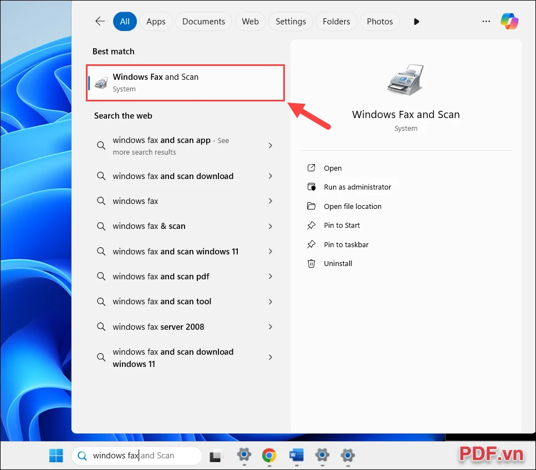Expand chevron for 'windows fax and scan windows 11'
536x470 pixels.
pyautogui.click(x=270, y=252)
